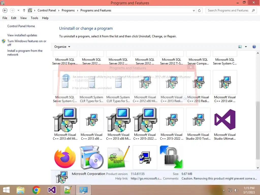Expand the arrow after Control Panel breadcrumb

59,10
